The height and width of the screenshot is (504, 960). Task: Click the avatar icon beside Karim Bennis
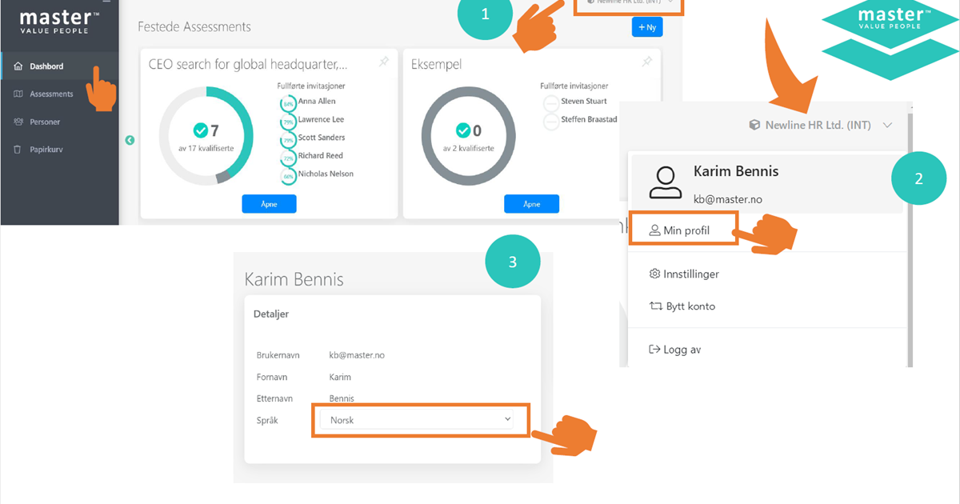click(x=665, y=182)
